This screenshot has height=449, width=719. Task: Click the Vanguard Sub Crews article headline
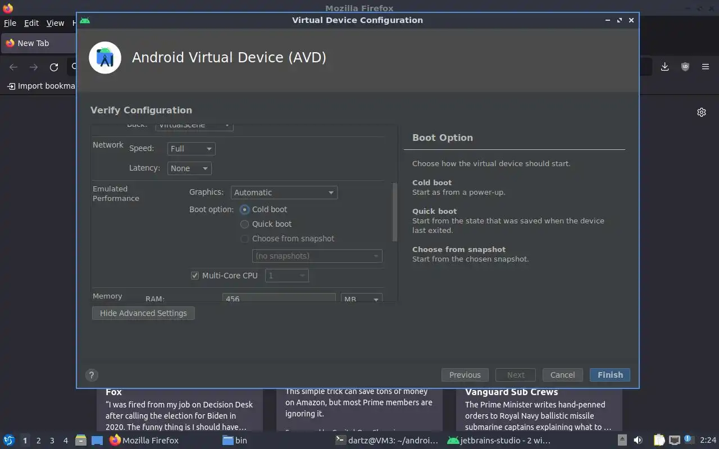tap(511, 392)
